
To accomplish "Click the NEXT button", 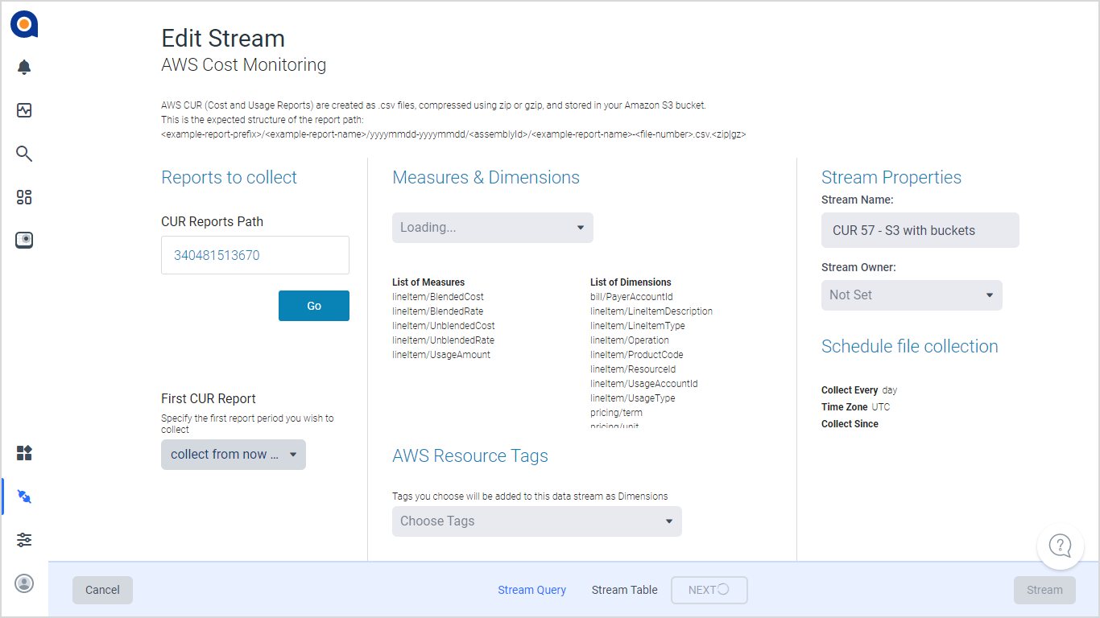I will pos(709,590).
